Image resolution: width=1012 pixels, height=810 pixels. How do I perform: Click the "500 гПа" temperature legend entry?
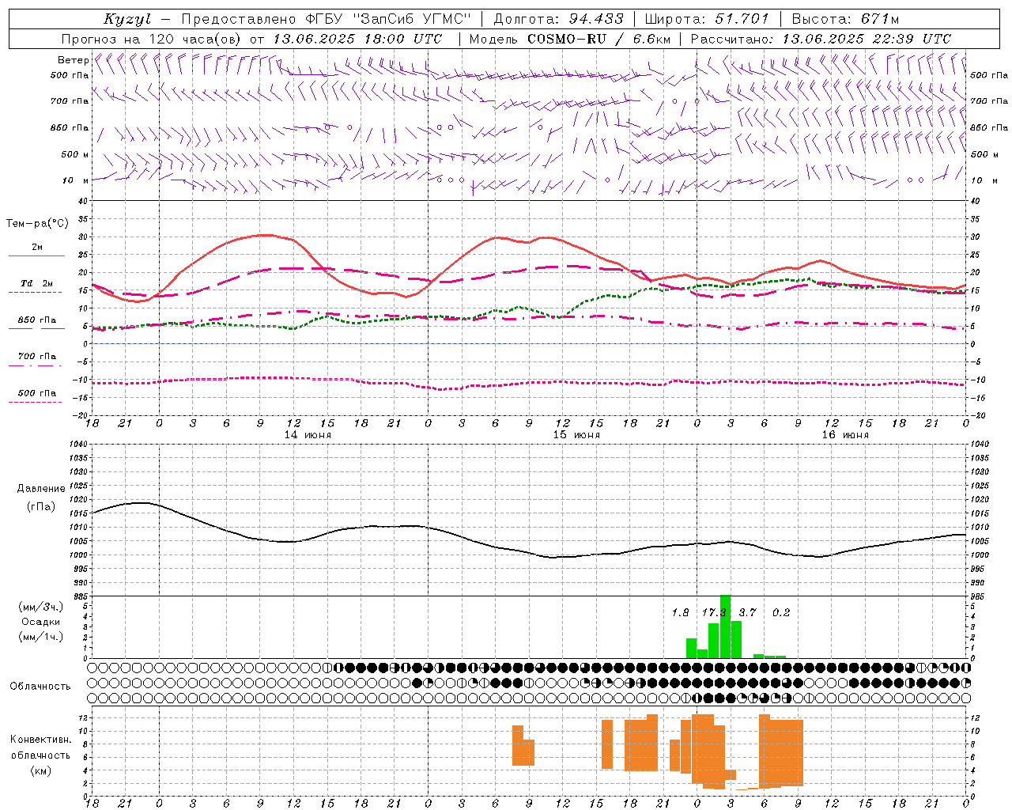[37, 393]
